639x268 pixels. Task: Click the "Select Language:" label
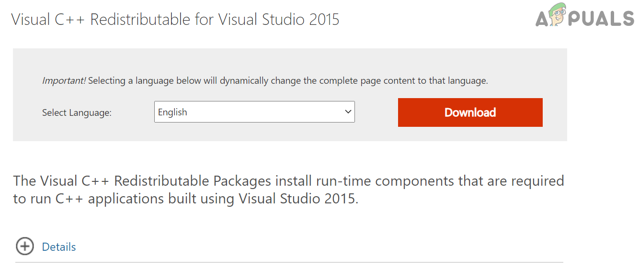[x=77, y=113]
